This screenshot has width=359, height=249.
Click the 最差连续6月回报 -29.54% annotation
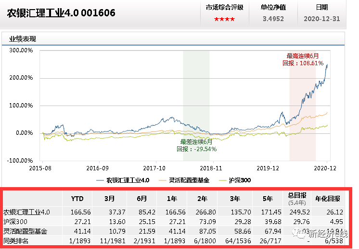point(196,146)
